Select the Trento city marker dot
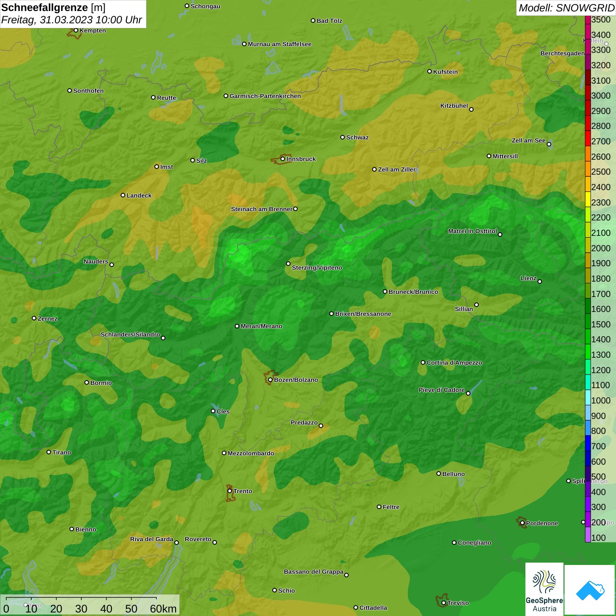 pos(230,491)
